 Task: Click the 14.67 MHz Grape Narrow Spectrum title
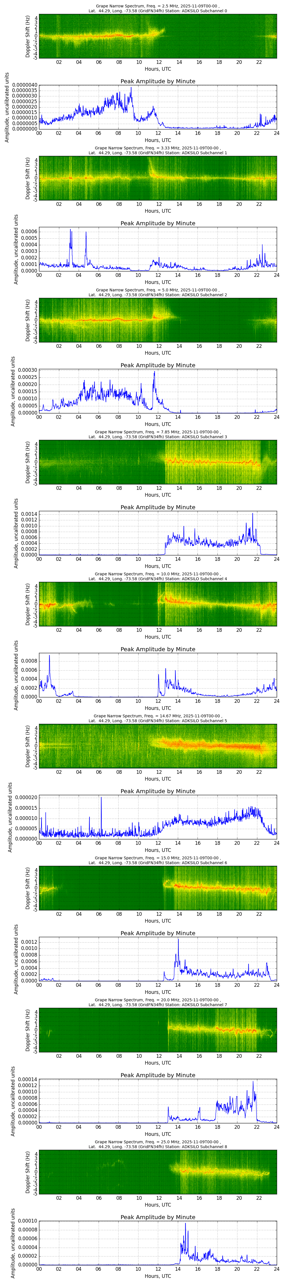tap(157, 718)
